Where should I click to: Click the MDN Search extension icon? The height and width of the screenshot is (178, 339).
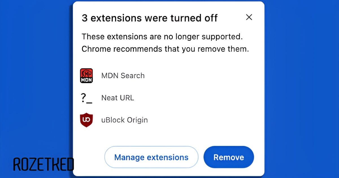tap(86, 76)
